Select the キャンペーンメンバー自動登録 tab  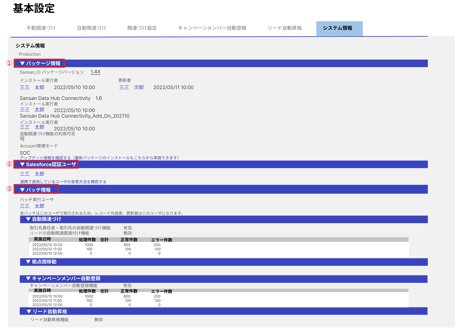[212, 28]
